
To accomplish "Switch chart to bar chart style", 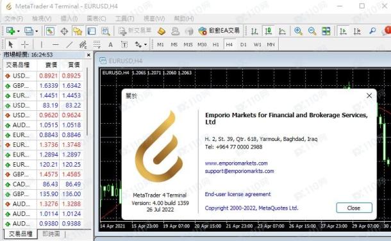I will [254, 31].
